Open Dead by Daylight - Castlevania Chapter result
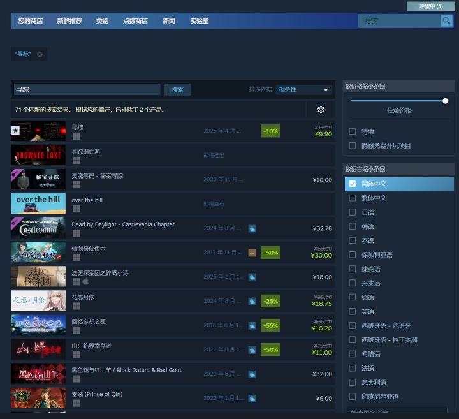The width and height of the screenshot is (459, 419). [x=173, y=228]
